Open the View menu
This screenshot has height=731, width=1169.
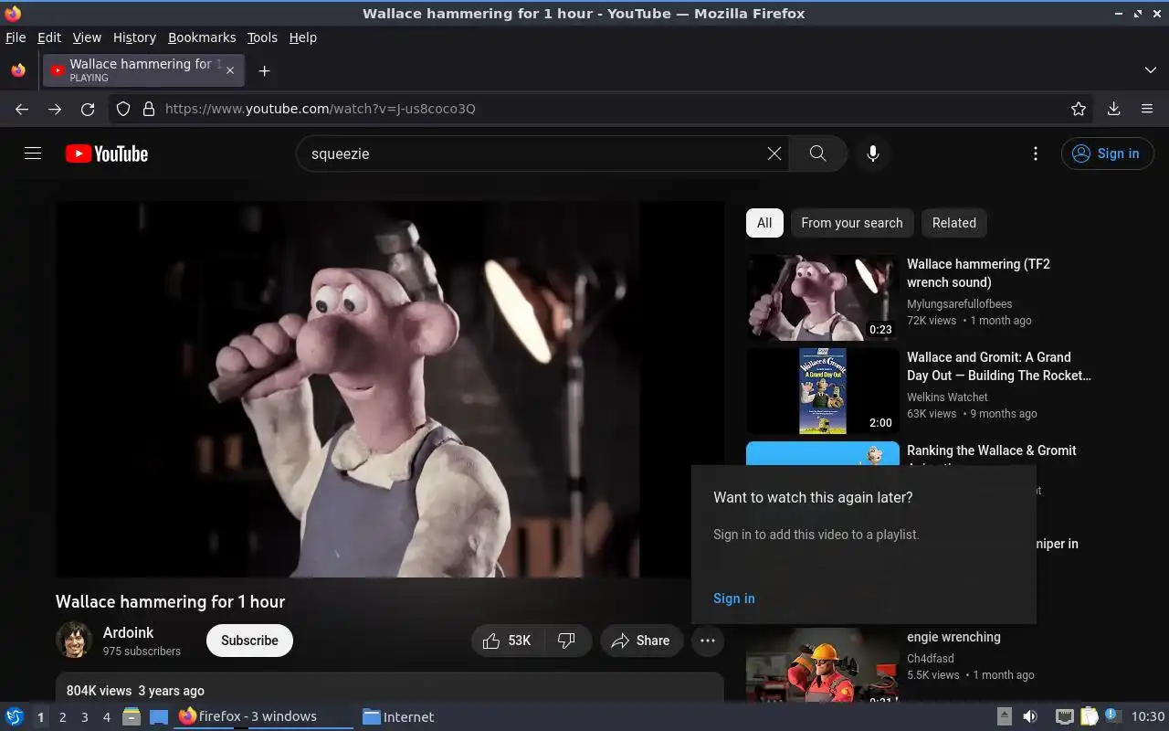click(87, 37)
